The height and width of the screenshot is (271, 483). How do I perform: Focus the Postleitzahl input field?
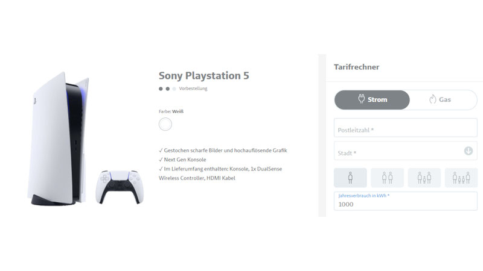406,128
